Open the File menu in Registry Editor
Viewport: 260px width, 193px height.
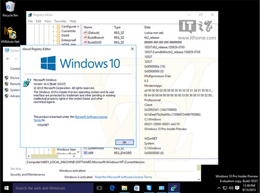point(30,21)
